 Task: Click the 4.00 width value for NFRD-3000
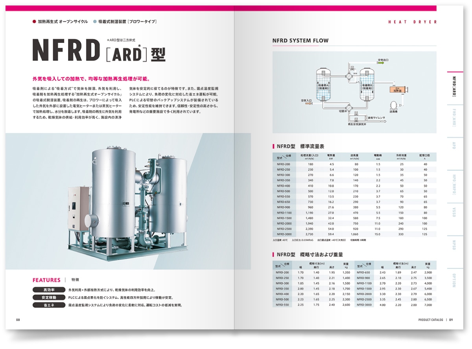pos(383,305)
